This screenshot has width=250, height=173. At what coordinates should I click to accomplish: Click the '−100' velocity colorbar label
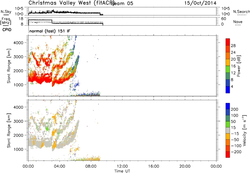(x=236, y=146)
